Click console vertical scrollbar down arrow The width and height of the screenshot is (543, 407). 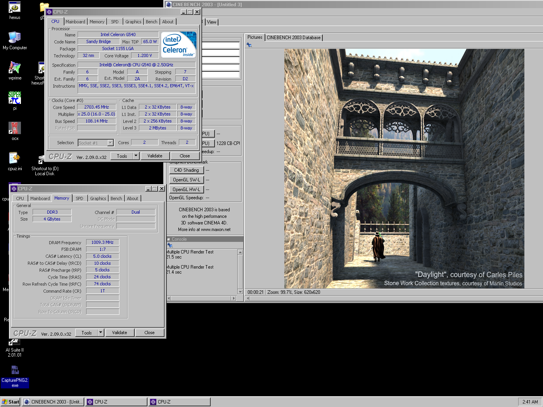pos(240,292)
